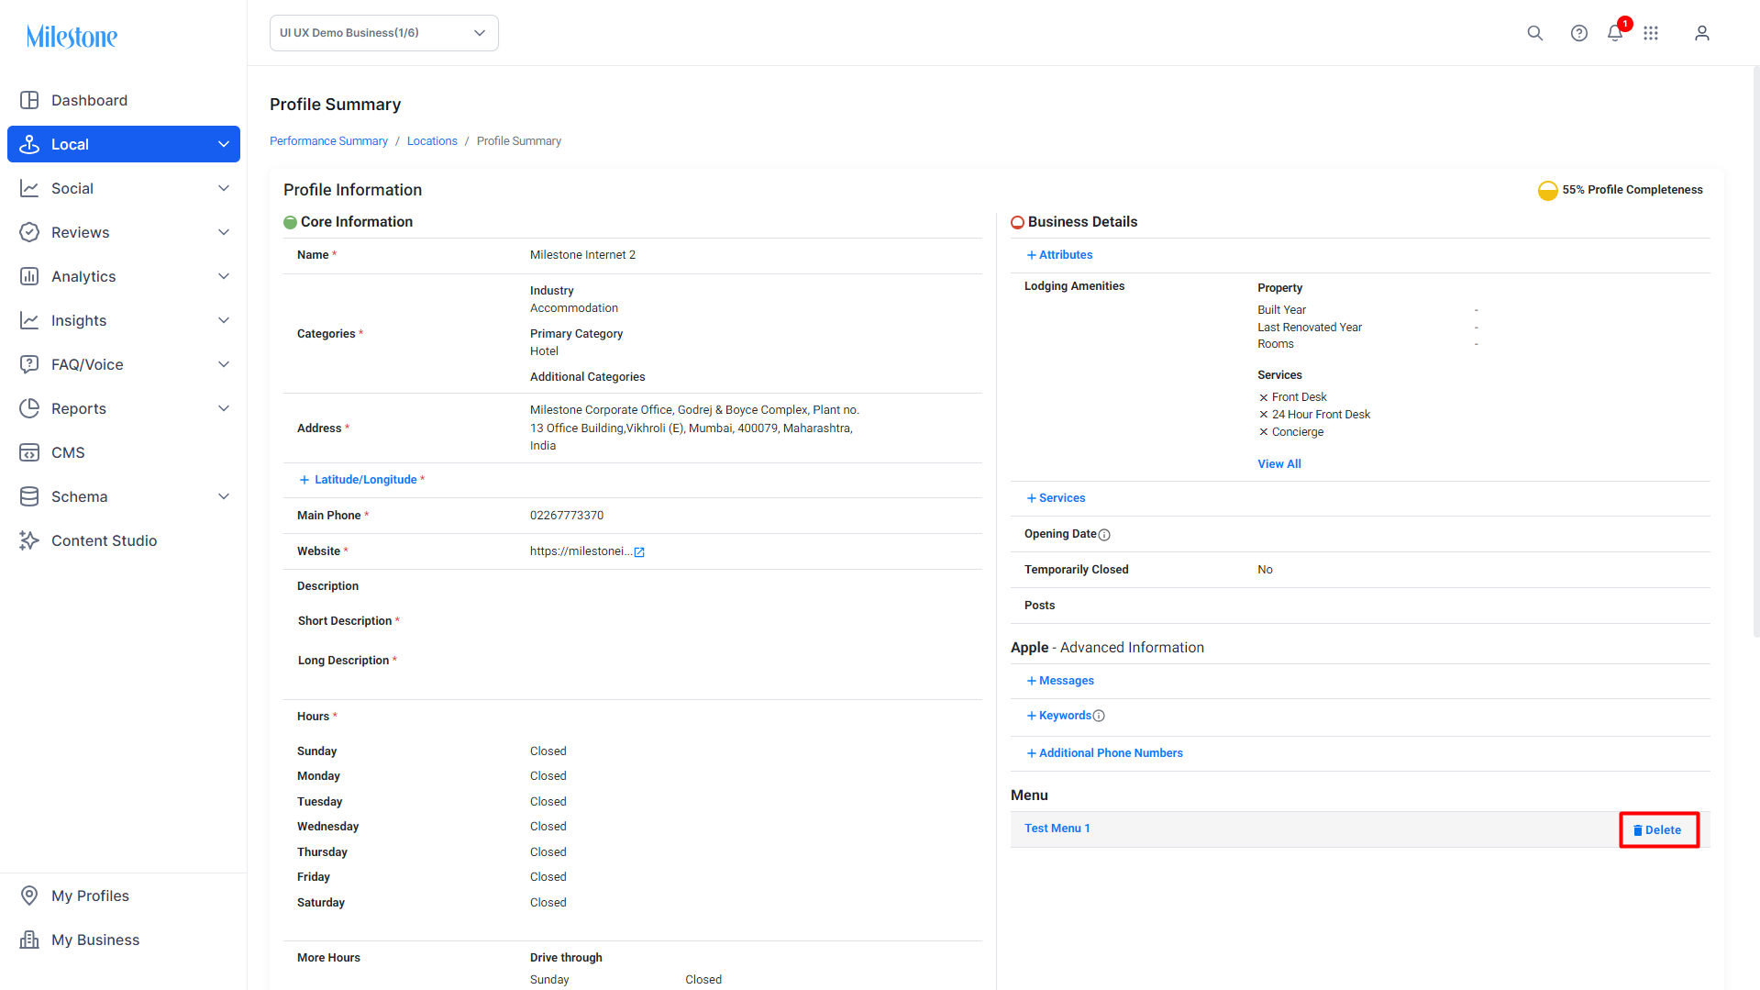Open Test Menu 1 link

click(1057, 829)
